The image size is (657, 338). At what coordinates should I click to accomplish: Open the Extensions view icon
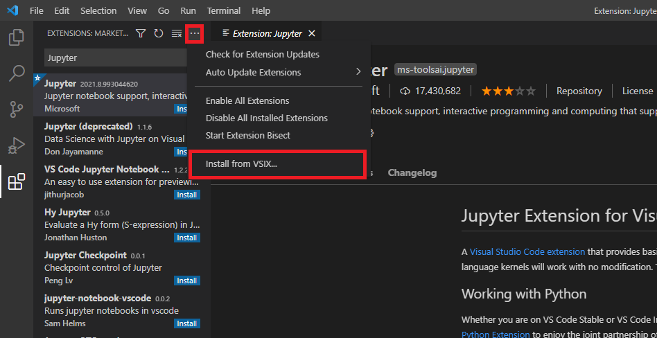(x=17, y=181)
